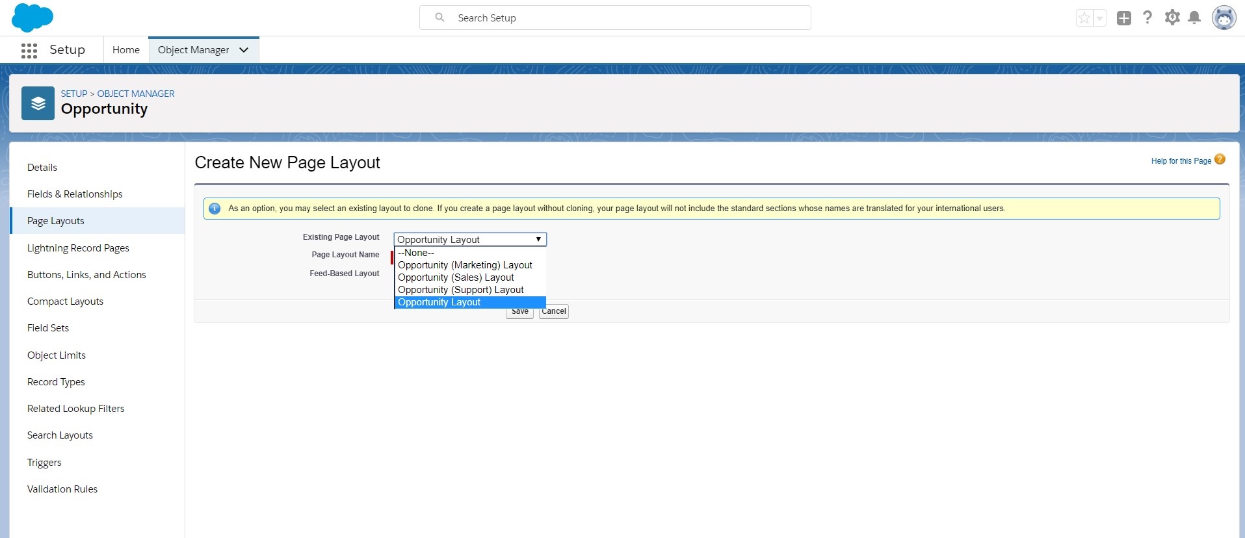Choose Opportunity (Support) Layout option
Screen dimensions: 1245x538
tap(470, 290)
